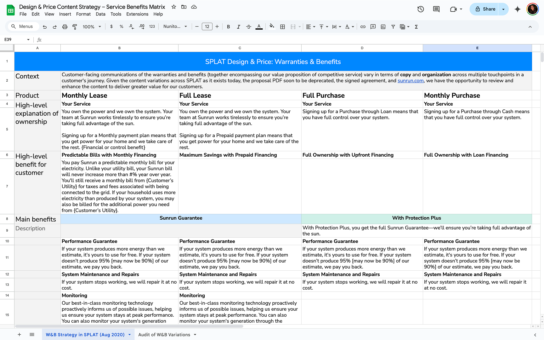Activate the paint format roller

(x=75, y=27)
